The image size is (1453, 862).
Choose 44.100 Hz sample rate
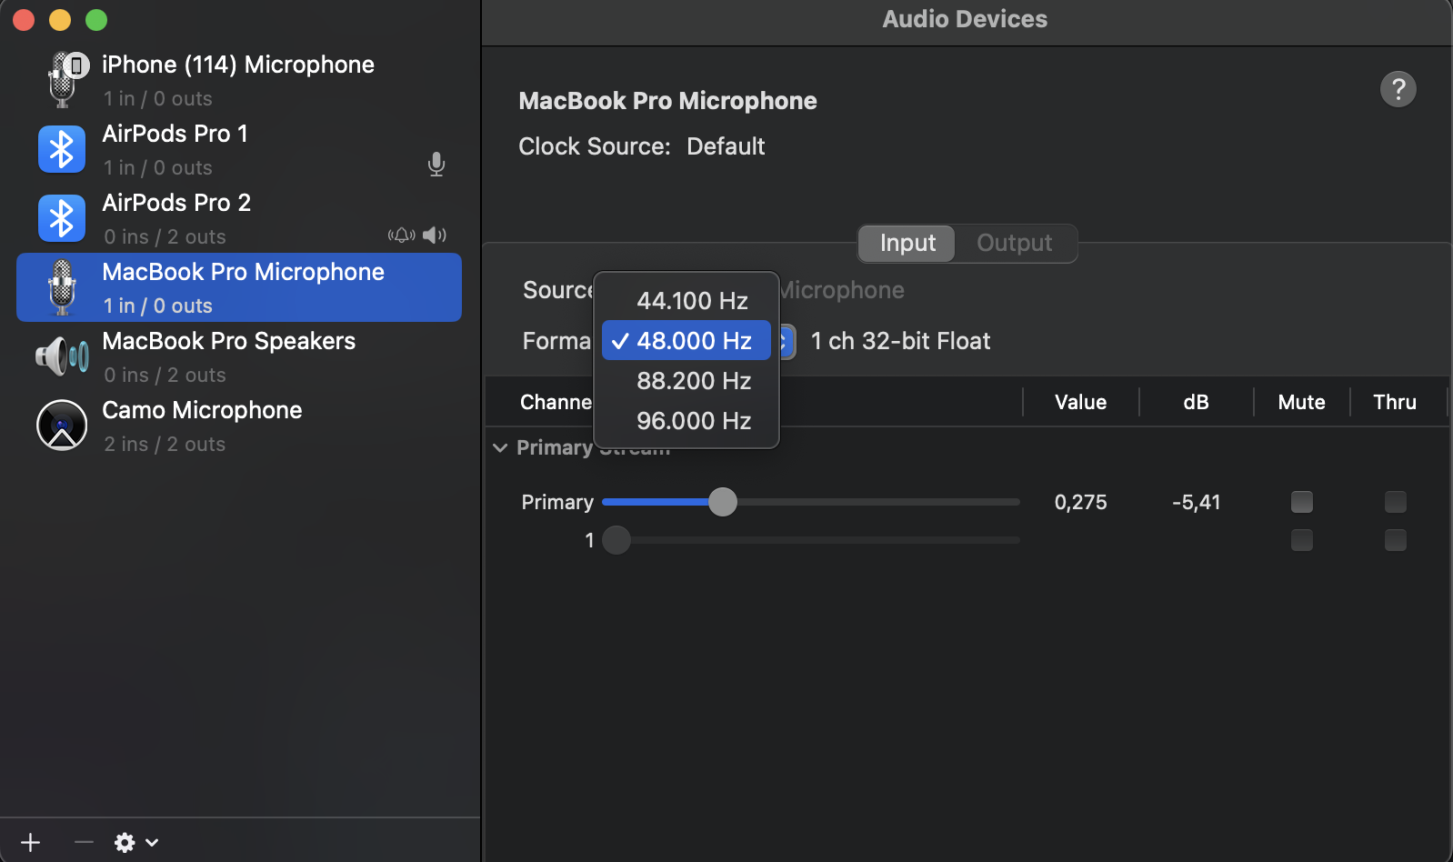click(x=686, y=301)
